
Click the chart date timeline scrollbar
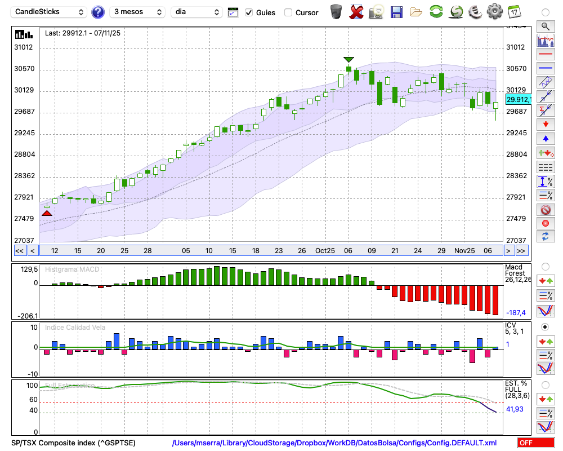[x=270, y=251]
